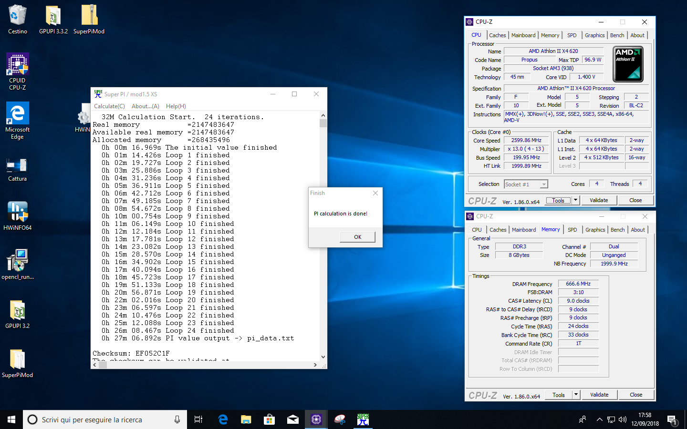Switch to Caches tab in top CPU-Z
687x429 pixels.
tap(497, 35)
